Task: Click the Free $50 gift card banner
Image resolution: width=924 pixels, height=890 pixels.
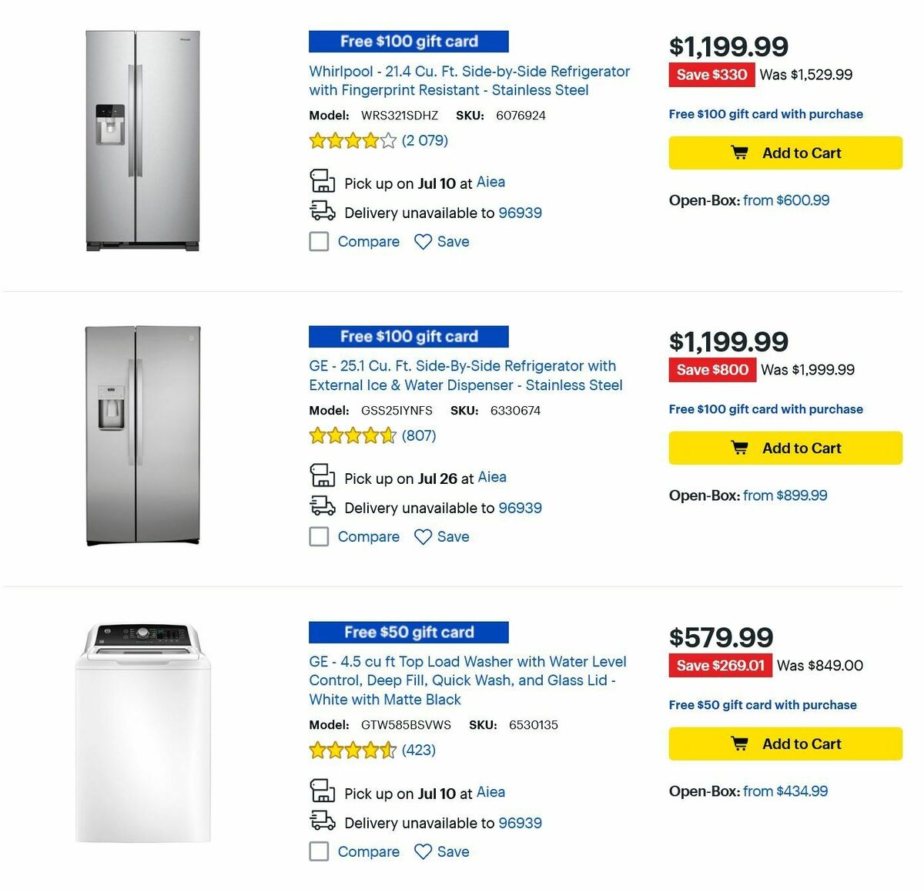Action: [x=408, y=632]
